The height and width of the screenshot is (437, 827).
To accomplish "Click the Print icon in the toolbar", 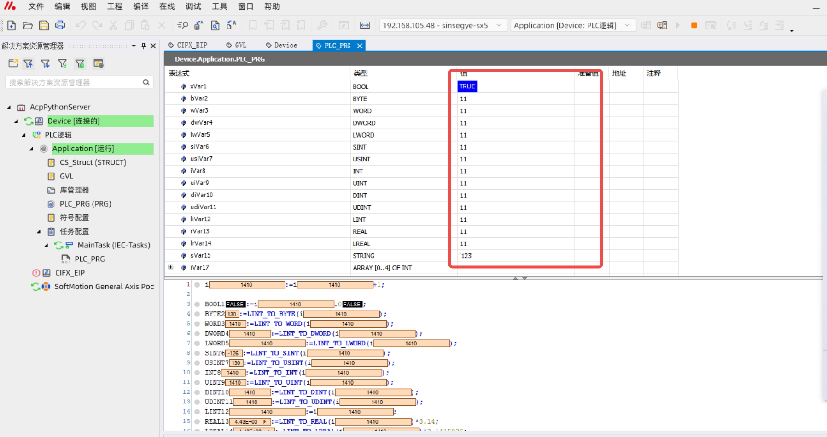I will tap(60, 25).
